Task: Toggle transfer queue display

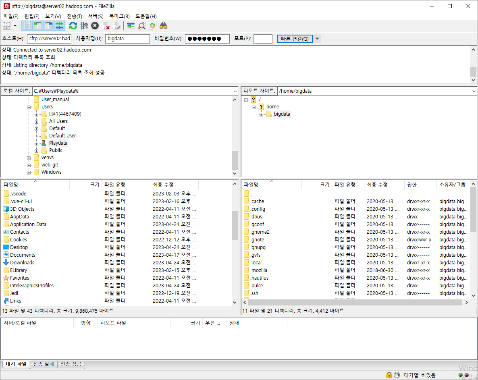Action: (x=59, y=26)
